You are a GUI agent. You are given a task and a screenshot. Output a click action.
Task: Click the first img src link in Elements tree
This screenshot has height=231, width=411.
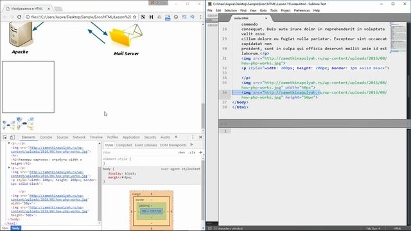click(49, 150)
